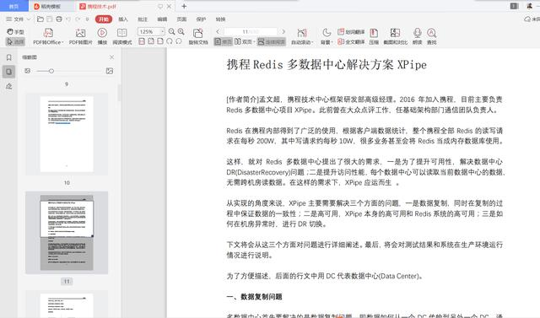Switch to the 批注 annotation tab
The width and height of the screenshot is (540, 318).
tap(143, 19)
